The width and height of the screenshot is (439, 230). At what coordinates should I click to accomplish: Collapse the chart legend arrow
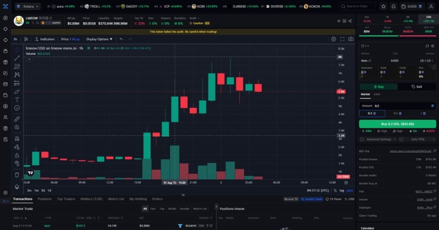[x=29, y=59]
